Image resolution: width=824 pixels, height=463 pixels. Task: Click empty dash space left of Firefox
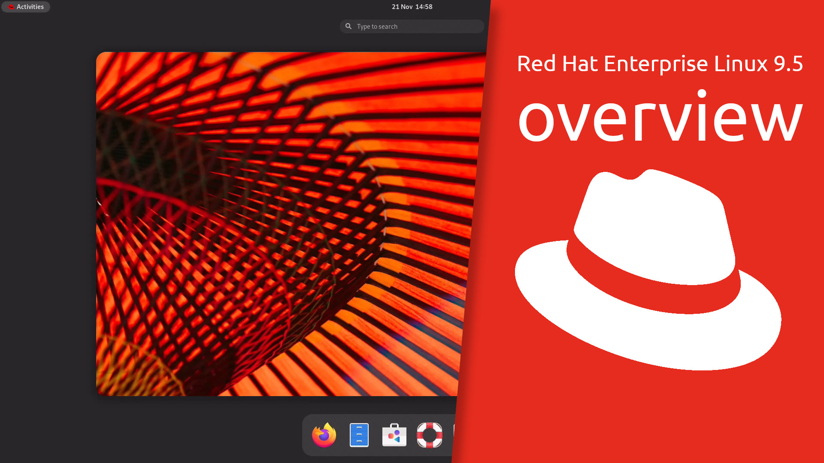point(306,435)
